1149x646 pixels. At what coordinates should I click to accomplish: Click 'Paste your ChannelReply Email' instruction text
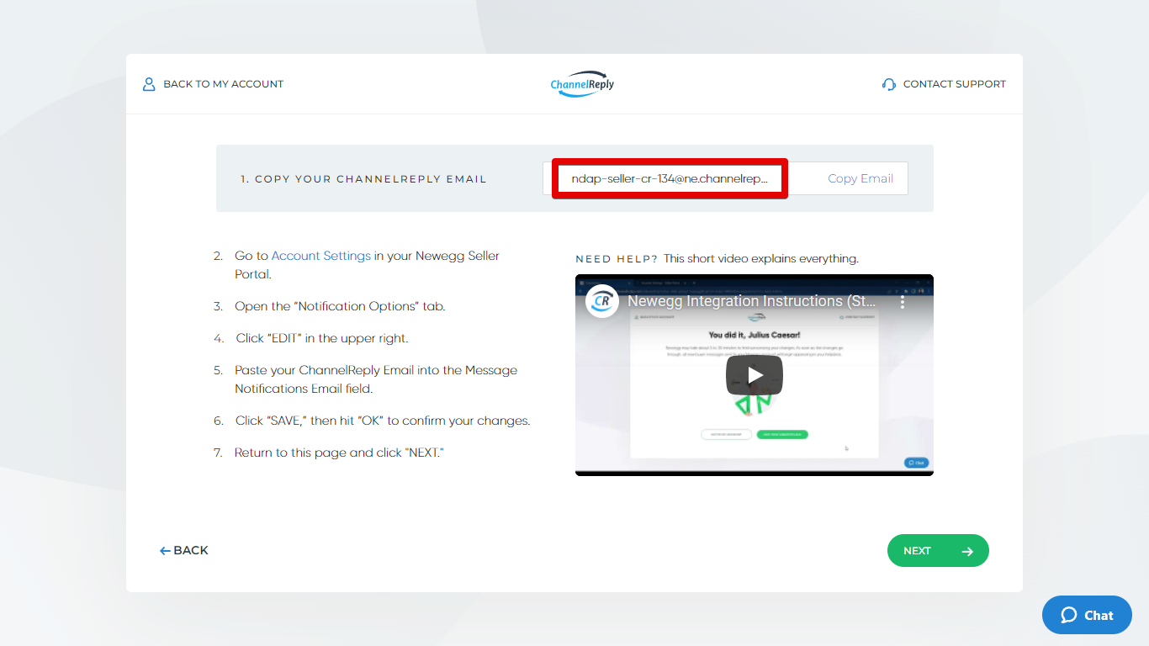pyautogui.click(x=376, y=379)
